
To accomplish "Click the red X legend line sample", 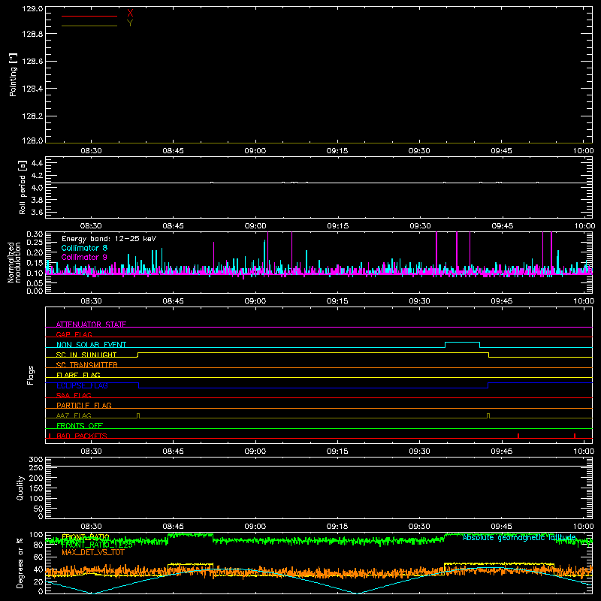I will tap(89, 16).
